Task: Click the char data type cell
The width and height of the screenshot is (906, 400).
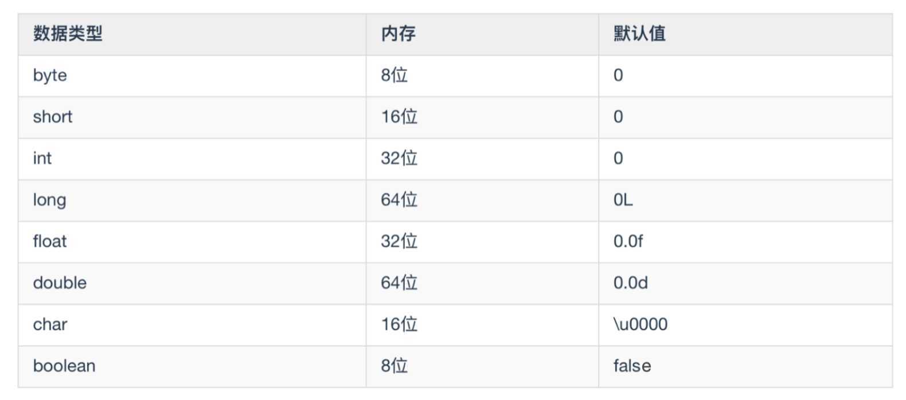Action: 50,324
